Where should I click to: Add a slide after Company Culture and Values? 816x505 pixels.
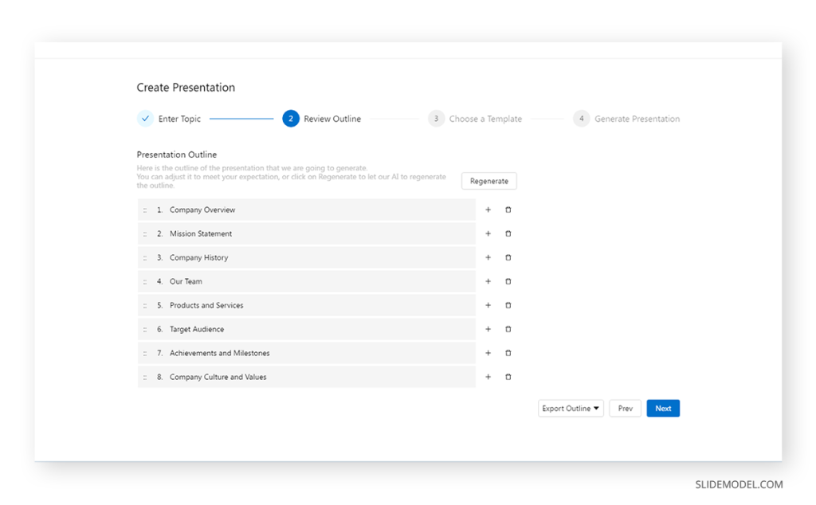(488, 377)
